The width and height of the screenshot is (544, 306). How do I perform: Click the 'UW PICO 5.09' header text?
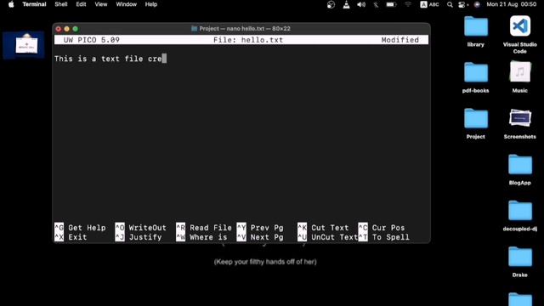(x=92, y=40)
